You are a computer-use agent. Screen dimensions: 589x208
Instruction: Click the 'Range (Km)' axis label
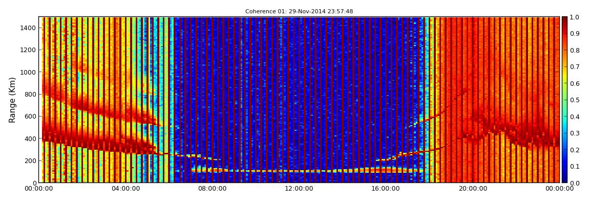tap(12, 100)
